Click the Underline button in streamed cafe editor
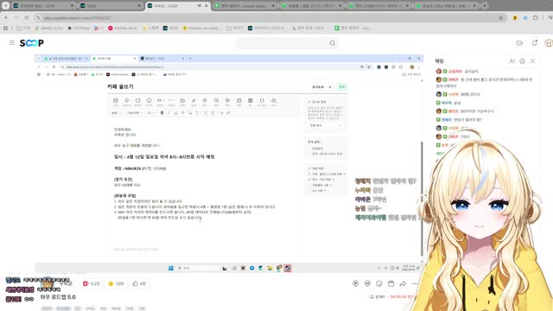The width and height of the screenshot is (553, 311). [175, 113]
